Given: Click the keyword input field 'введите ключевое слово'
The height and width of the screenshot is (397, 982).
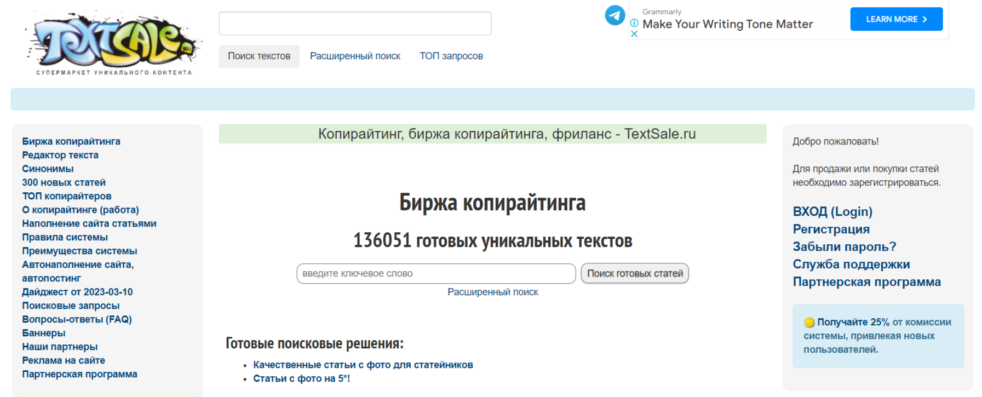Looking at the screenshot, I should click(436, 273).
